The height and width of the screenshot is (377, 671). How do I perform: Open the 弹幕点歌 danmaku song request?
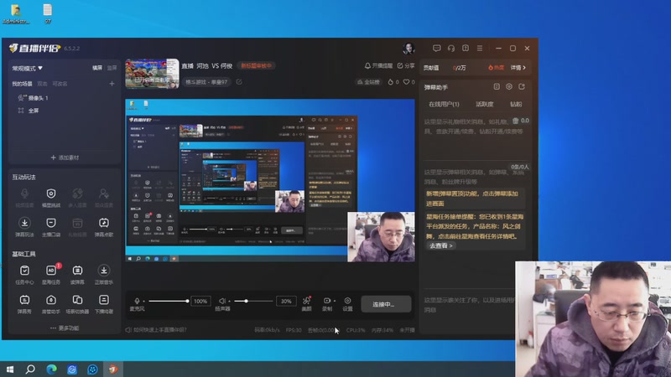(103, 227)
